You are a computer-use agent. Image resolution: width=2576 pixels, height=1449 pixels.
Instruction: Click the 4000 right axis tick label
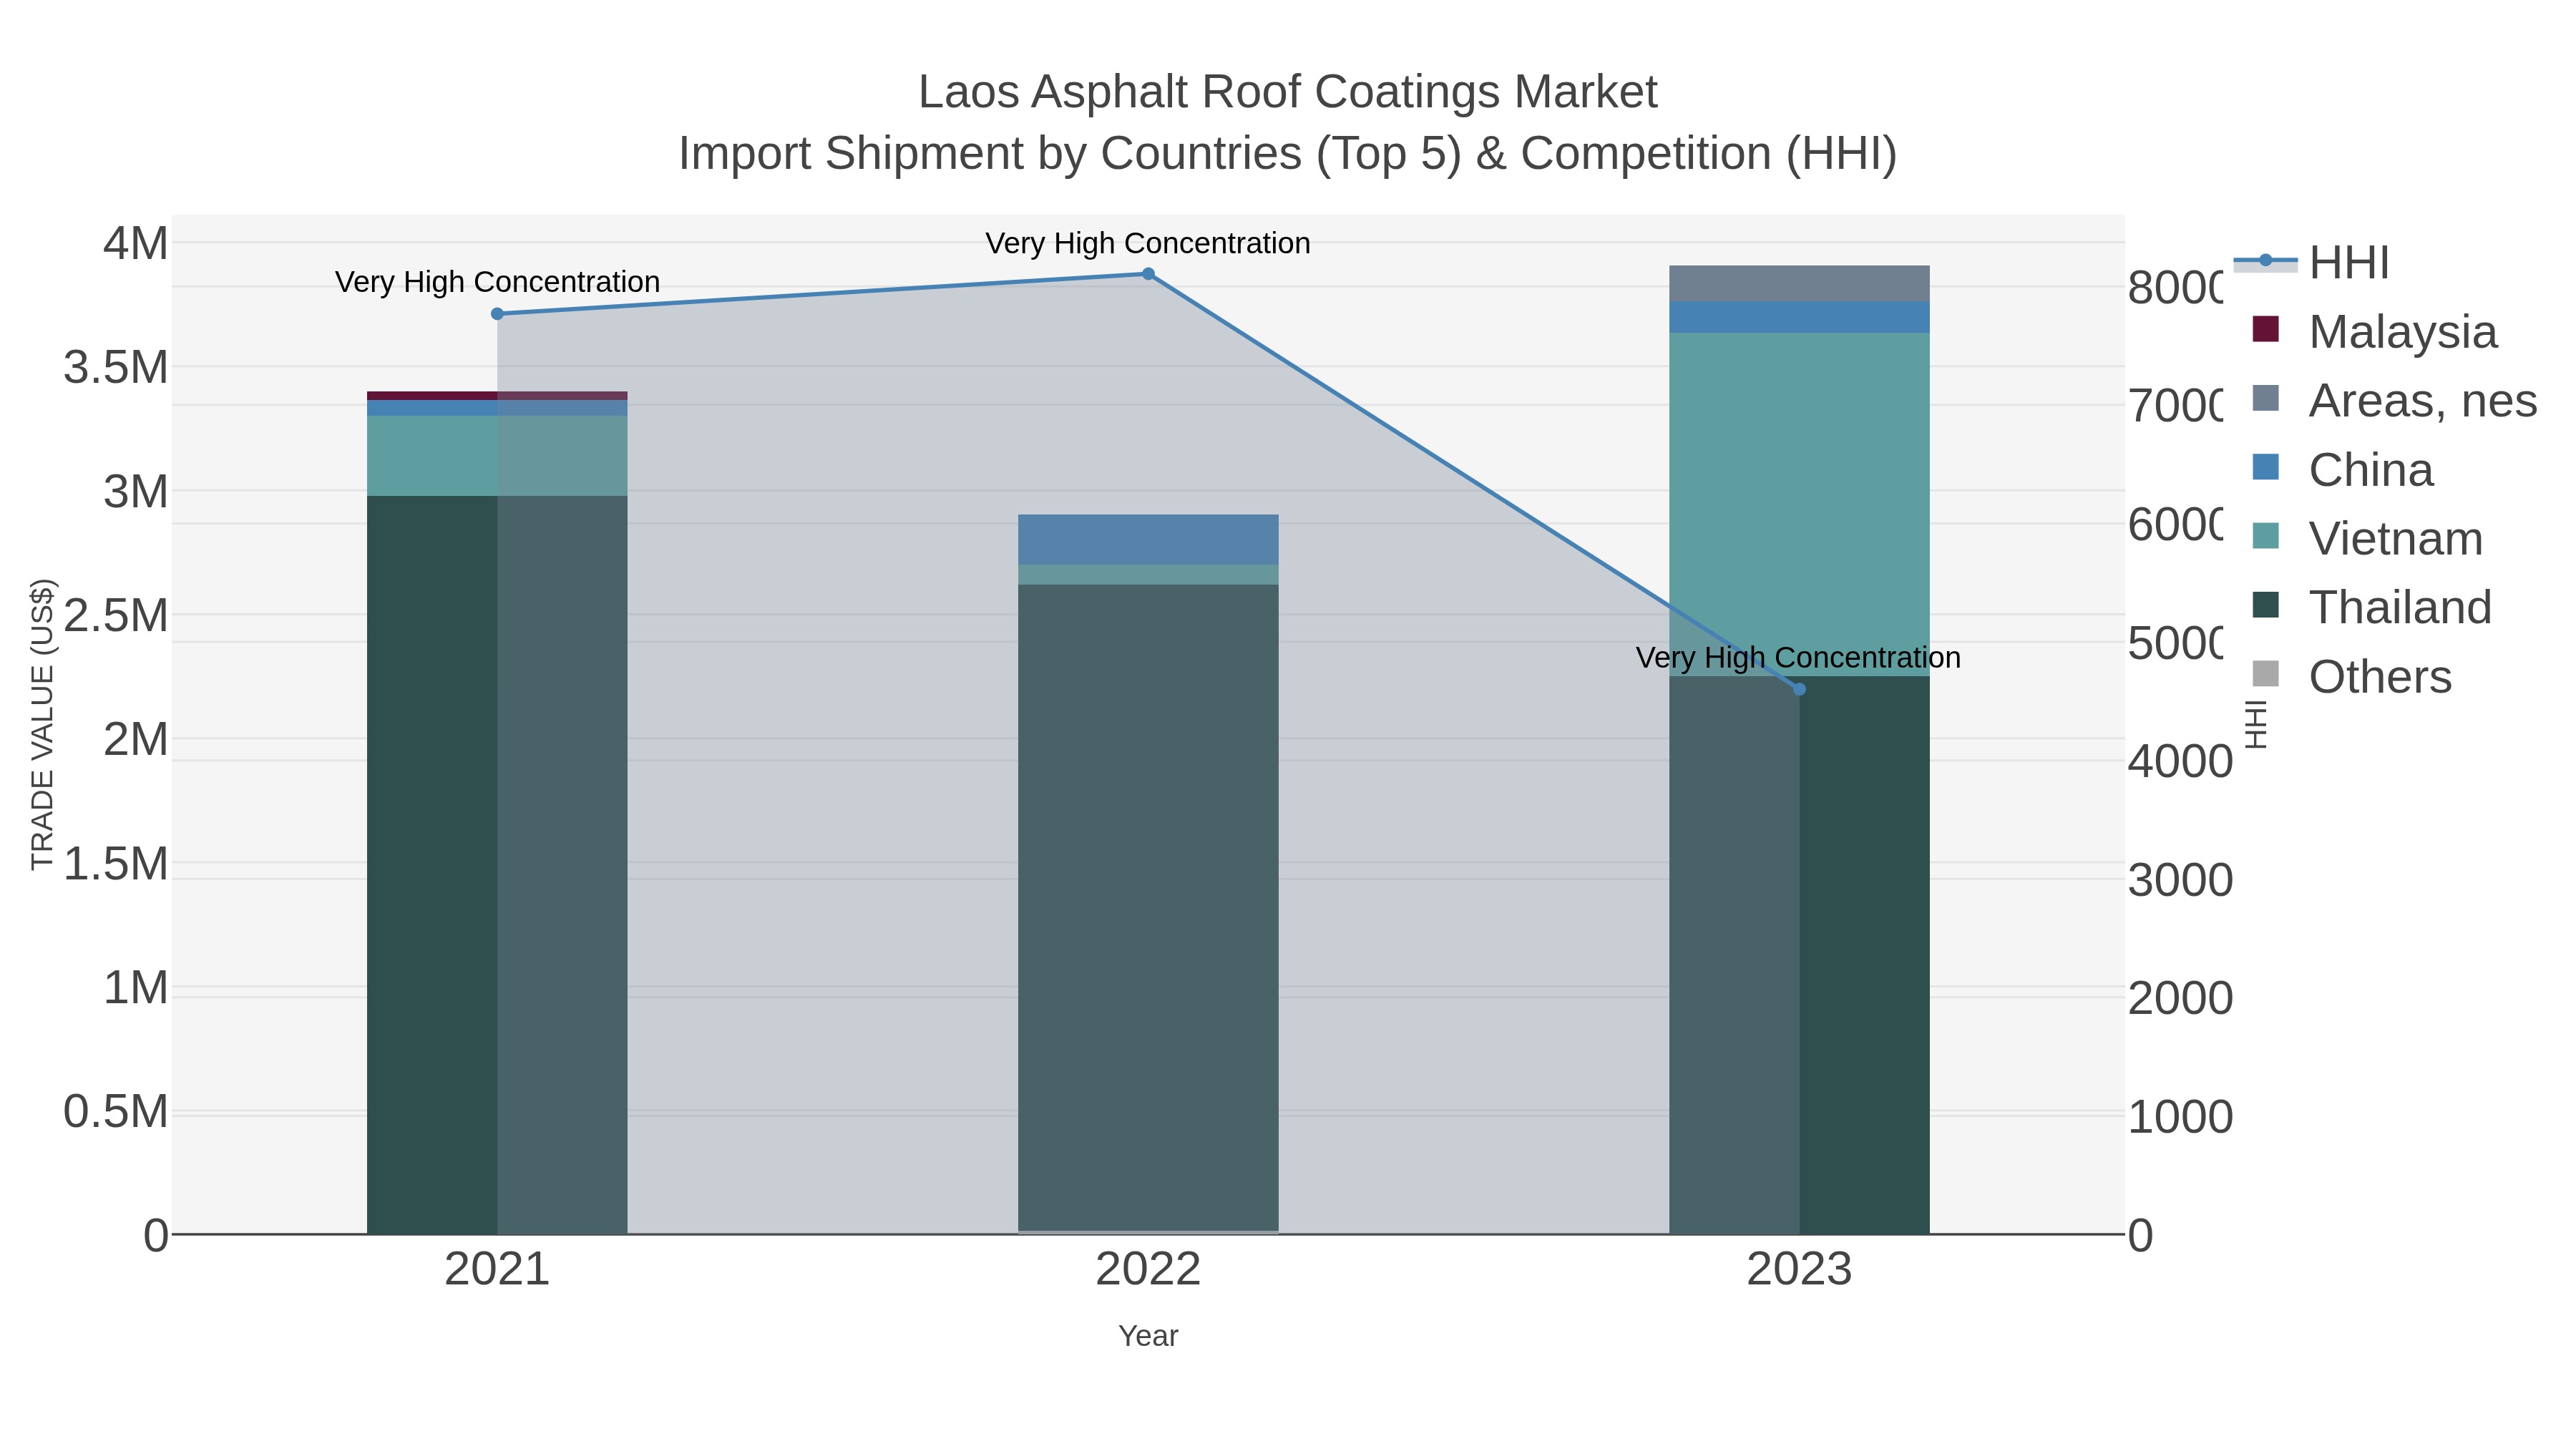pyautogui.click(x=2180, y=762)
